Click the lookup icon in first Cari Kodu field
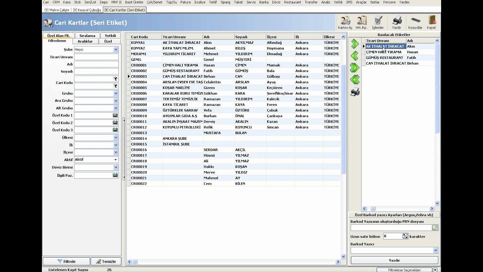 pyautogui.click(x=115, y=79)
